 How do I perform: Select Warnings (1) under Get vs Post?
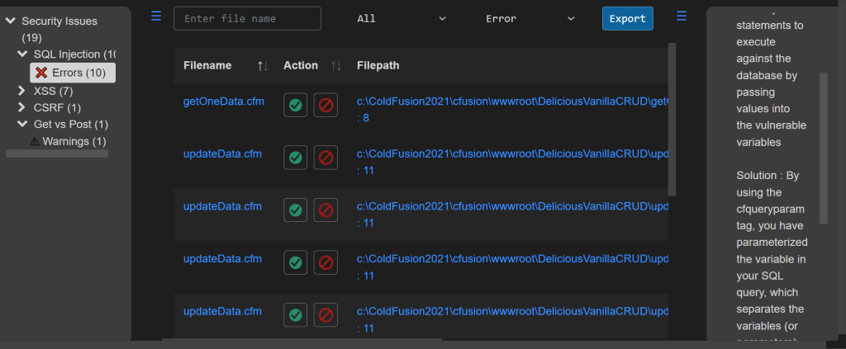coord(74,142)
